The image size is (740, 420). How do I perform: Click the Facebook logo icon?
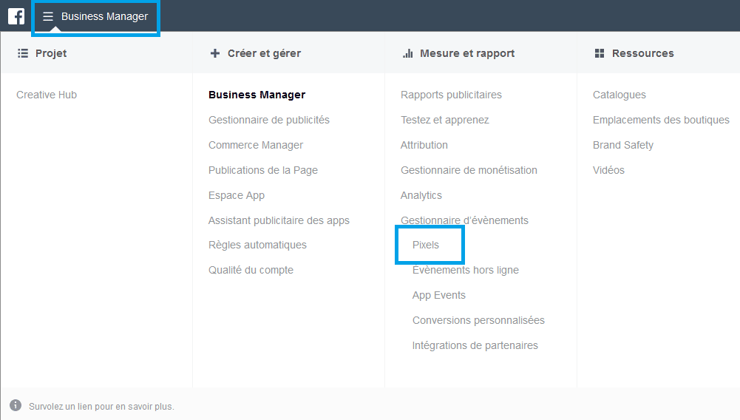16,16
